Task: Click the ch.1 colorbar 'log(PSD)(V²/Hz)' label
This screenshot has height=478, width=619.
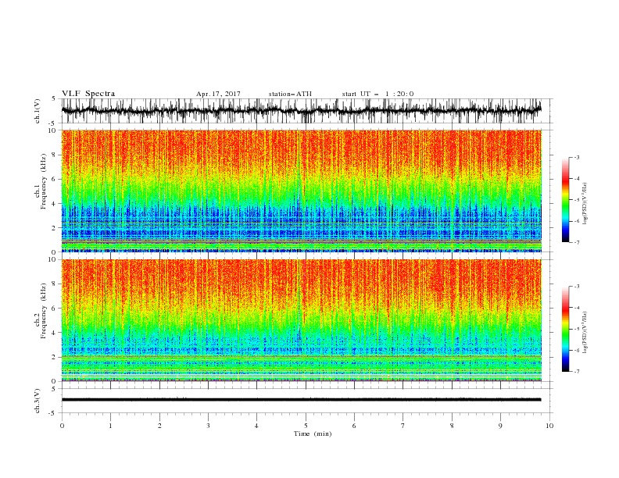Action: pyautogui.click(x=585, y=204)
